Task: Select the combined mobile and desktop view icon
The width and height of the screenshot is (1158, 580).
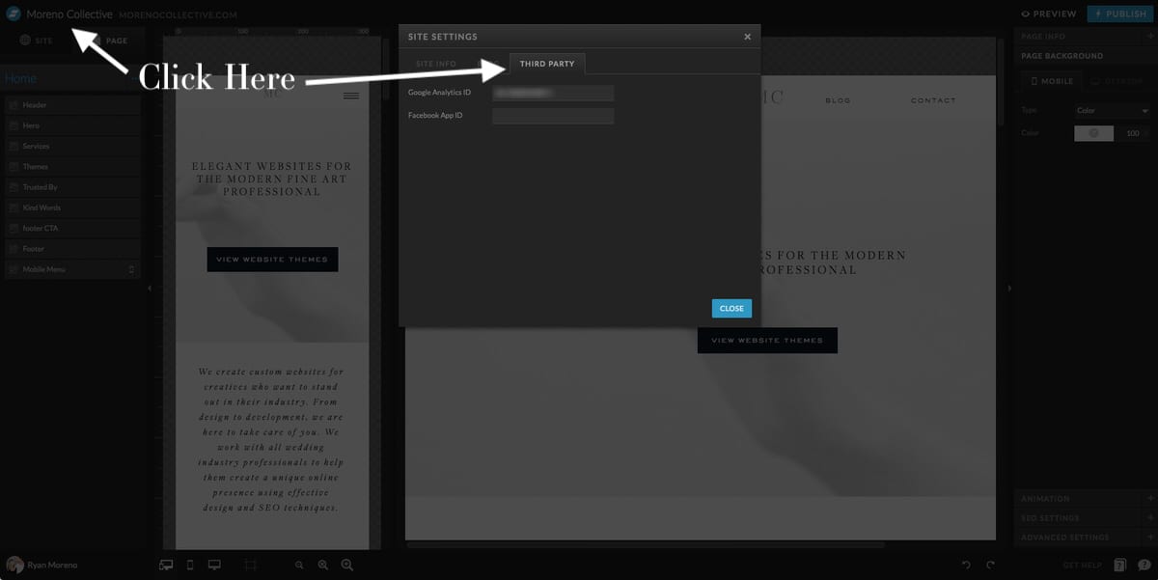Action: click(x=166, y=565)
